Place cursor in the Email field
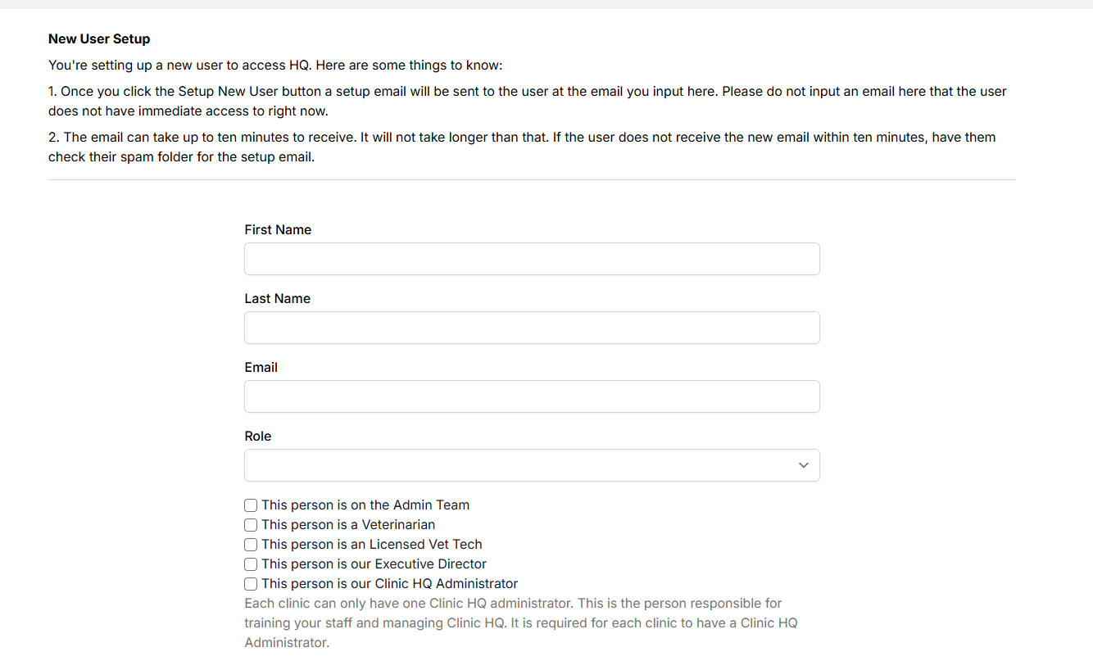The height and width of the screenshot is (661, 1093). coord(531,396)
